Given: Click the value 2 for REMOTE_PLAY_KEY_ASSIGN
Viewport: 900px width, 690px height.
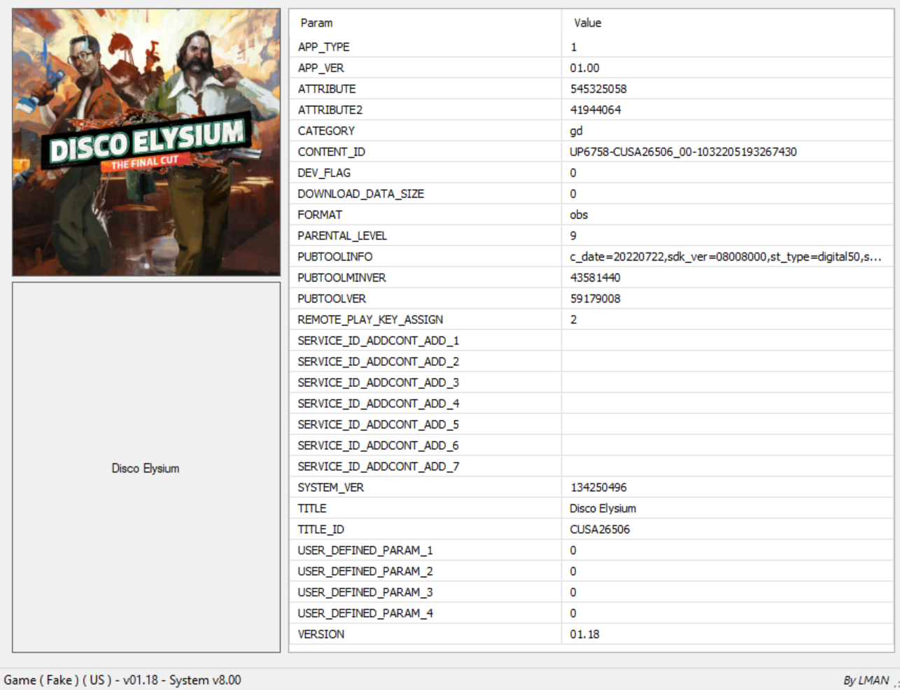Looking at the screenshot, I should click(573, 319).
